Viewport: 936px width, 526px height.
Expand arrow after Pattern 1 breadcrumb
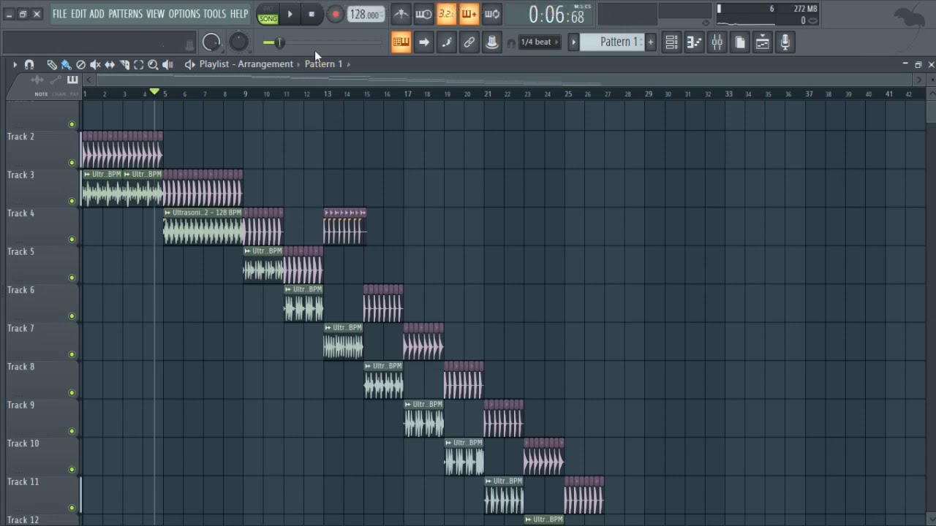(x=349, y=64)
